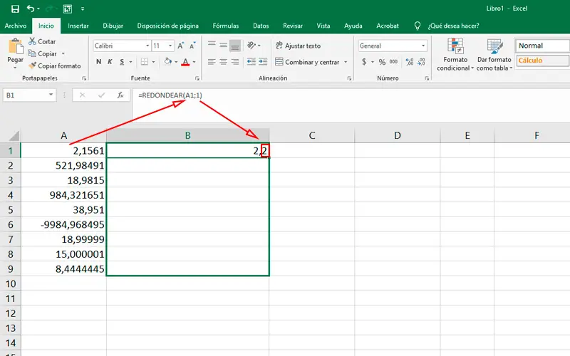The height and width of the screenshot is (356, 570).
Task: Open the Archivo menu
Action: [15, 26]
